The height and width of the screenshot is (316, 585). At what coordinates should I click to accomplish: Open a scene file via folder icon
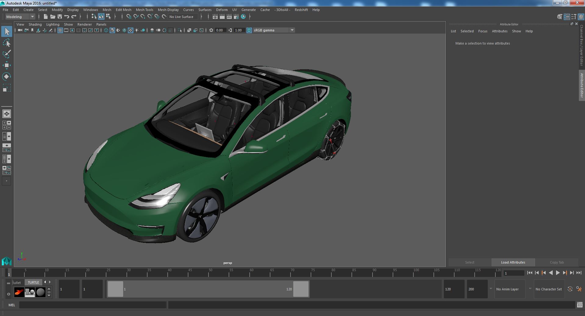pyautogui.click(x=53, y=17)
